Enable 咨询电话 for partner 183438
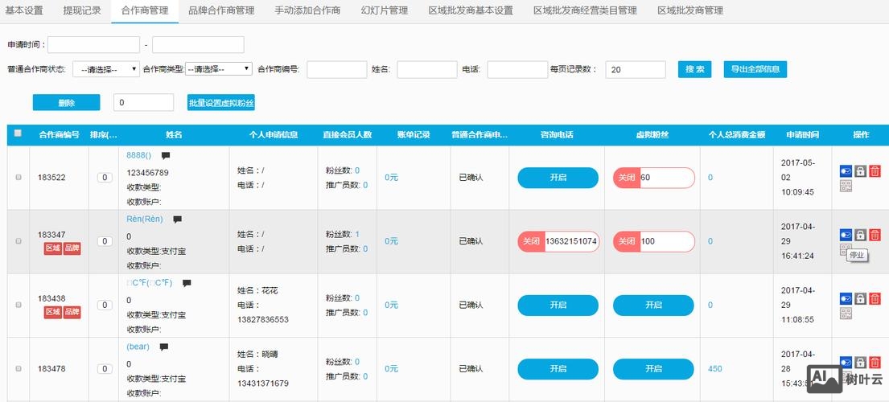The image size is (889, 402). tap(558, 306)
